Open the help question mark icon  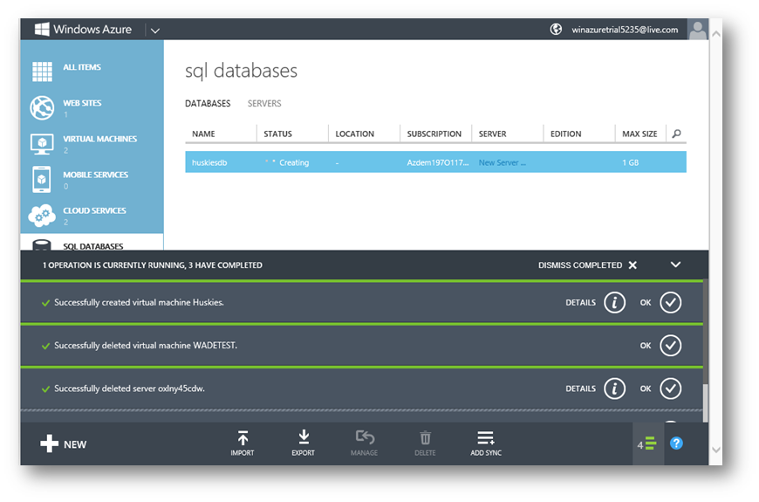676,444
